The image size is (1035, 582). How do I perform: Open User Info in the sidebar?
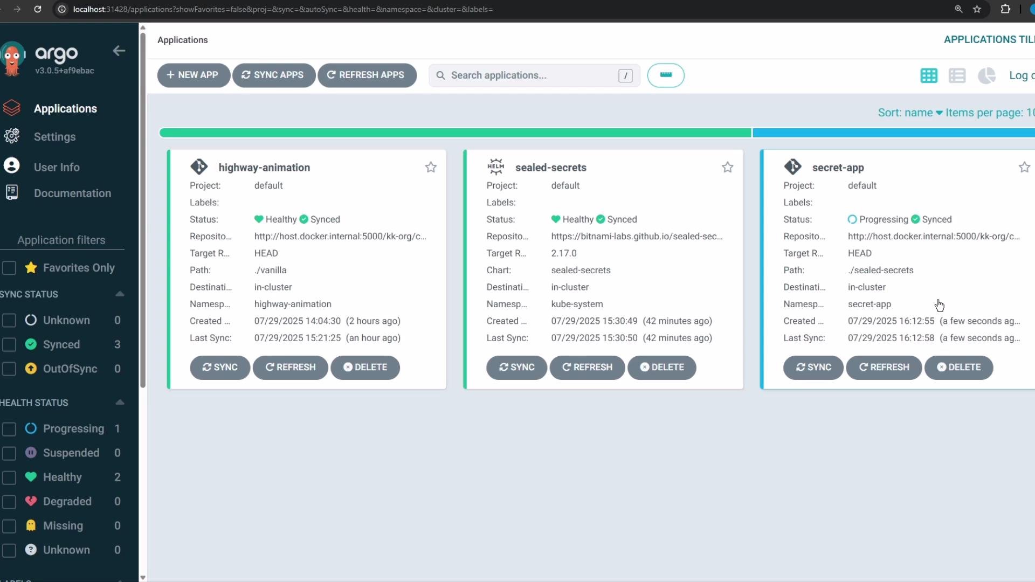[57, 167]
